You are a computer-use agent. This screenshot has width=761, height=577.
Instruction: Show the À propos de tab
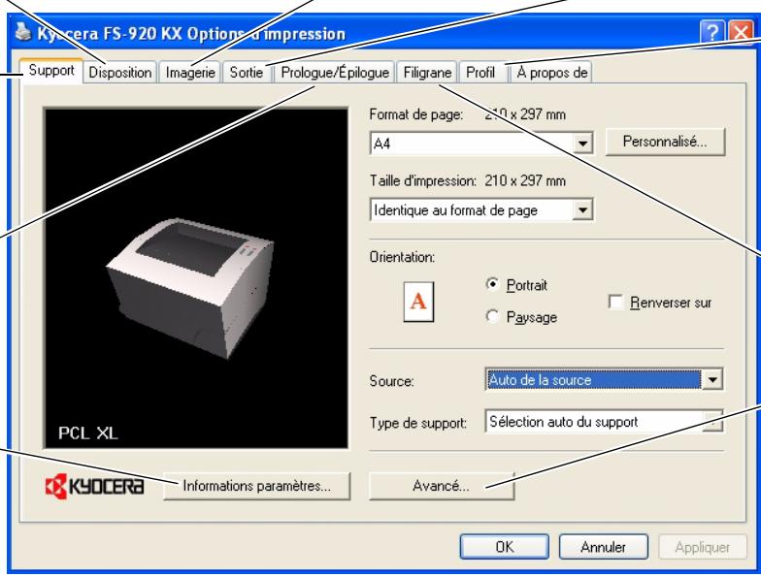click(x=551, y=73)
